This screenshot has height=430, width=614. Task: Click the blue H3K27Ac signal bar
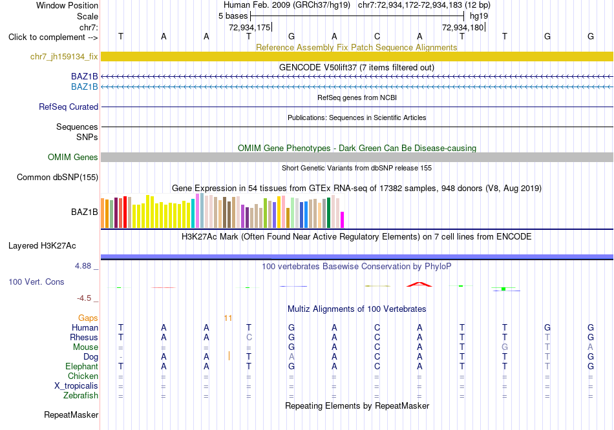(357, 257)
